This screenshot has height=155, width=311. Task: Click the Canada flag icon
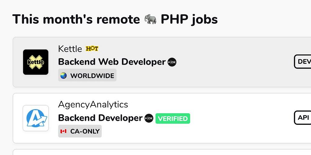(64, 131)
